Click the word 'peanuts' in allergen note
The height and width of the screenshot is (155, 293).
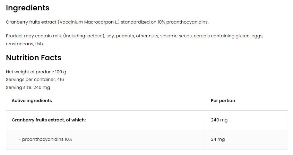(x=124, y=36)
